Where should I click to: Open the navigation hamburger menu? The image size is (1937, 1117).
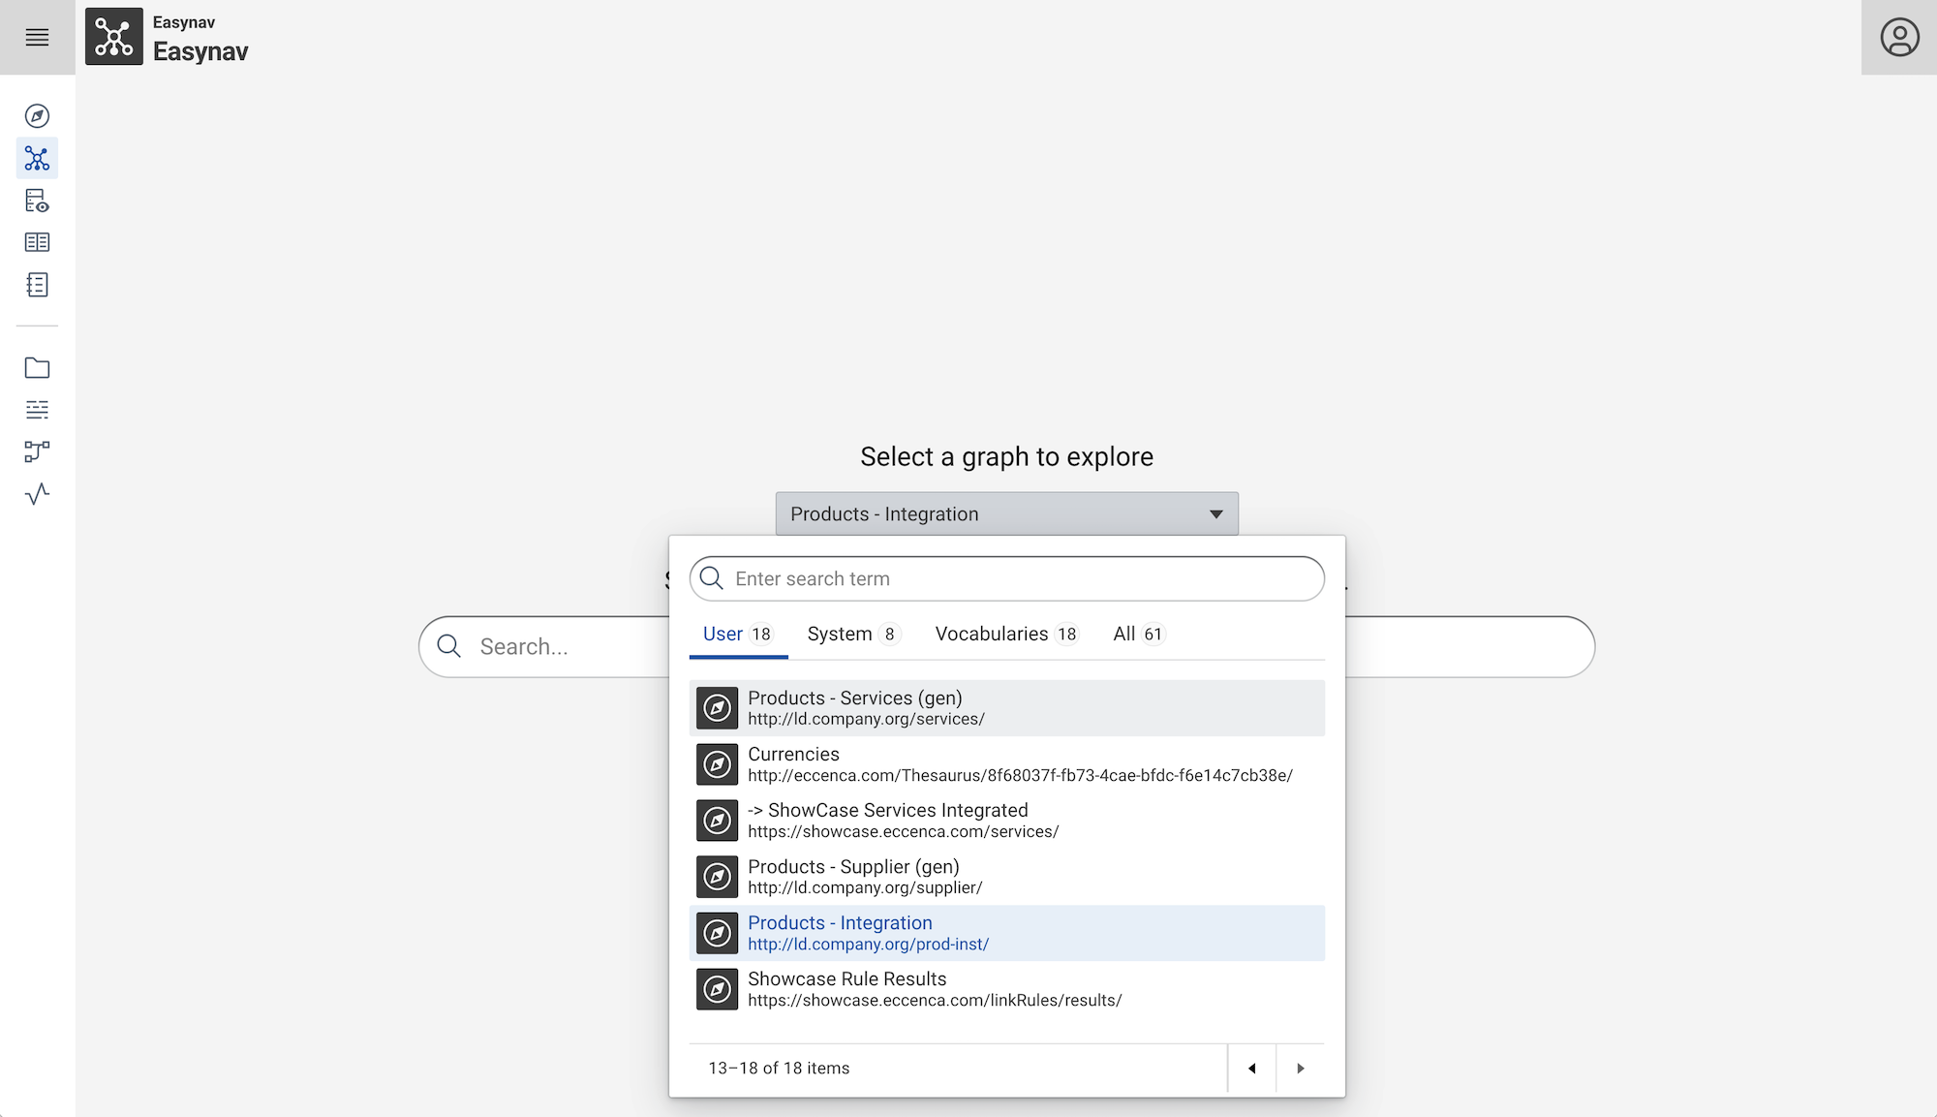37,37
